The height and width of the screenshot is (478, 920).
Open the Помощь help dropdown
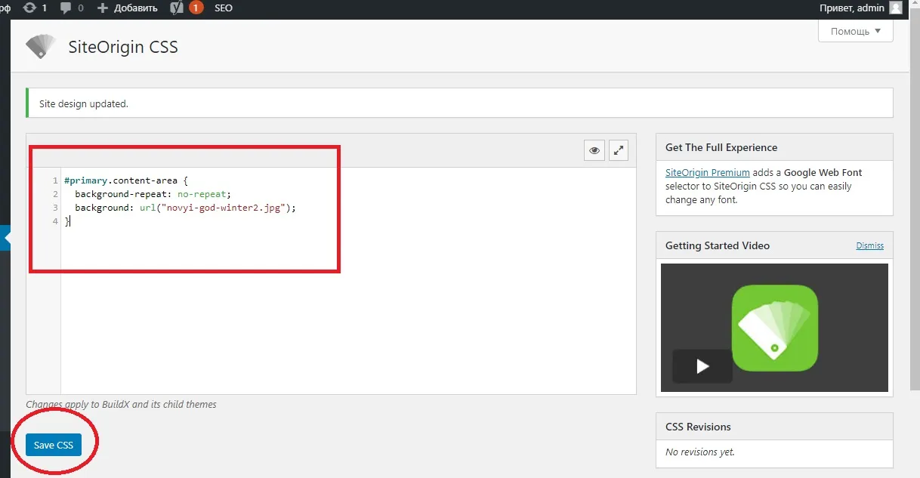855,31
